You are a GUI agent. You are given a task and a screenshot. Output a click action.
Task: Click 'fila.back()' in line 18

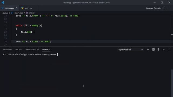61,16
